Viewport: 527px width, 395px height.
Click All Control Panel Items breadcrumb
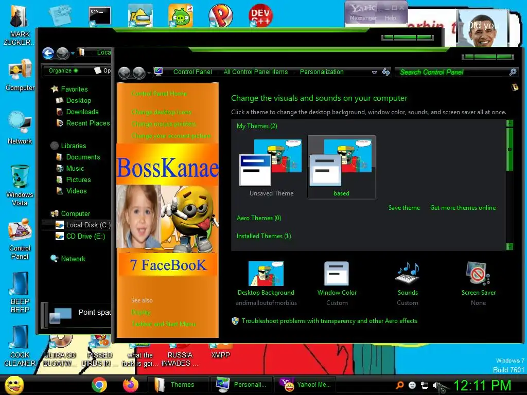point(255,72)
